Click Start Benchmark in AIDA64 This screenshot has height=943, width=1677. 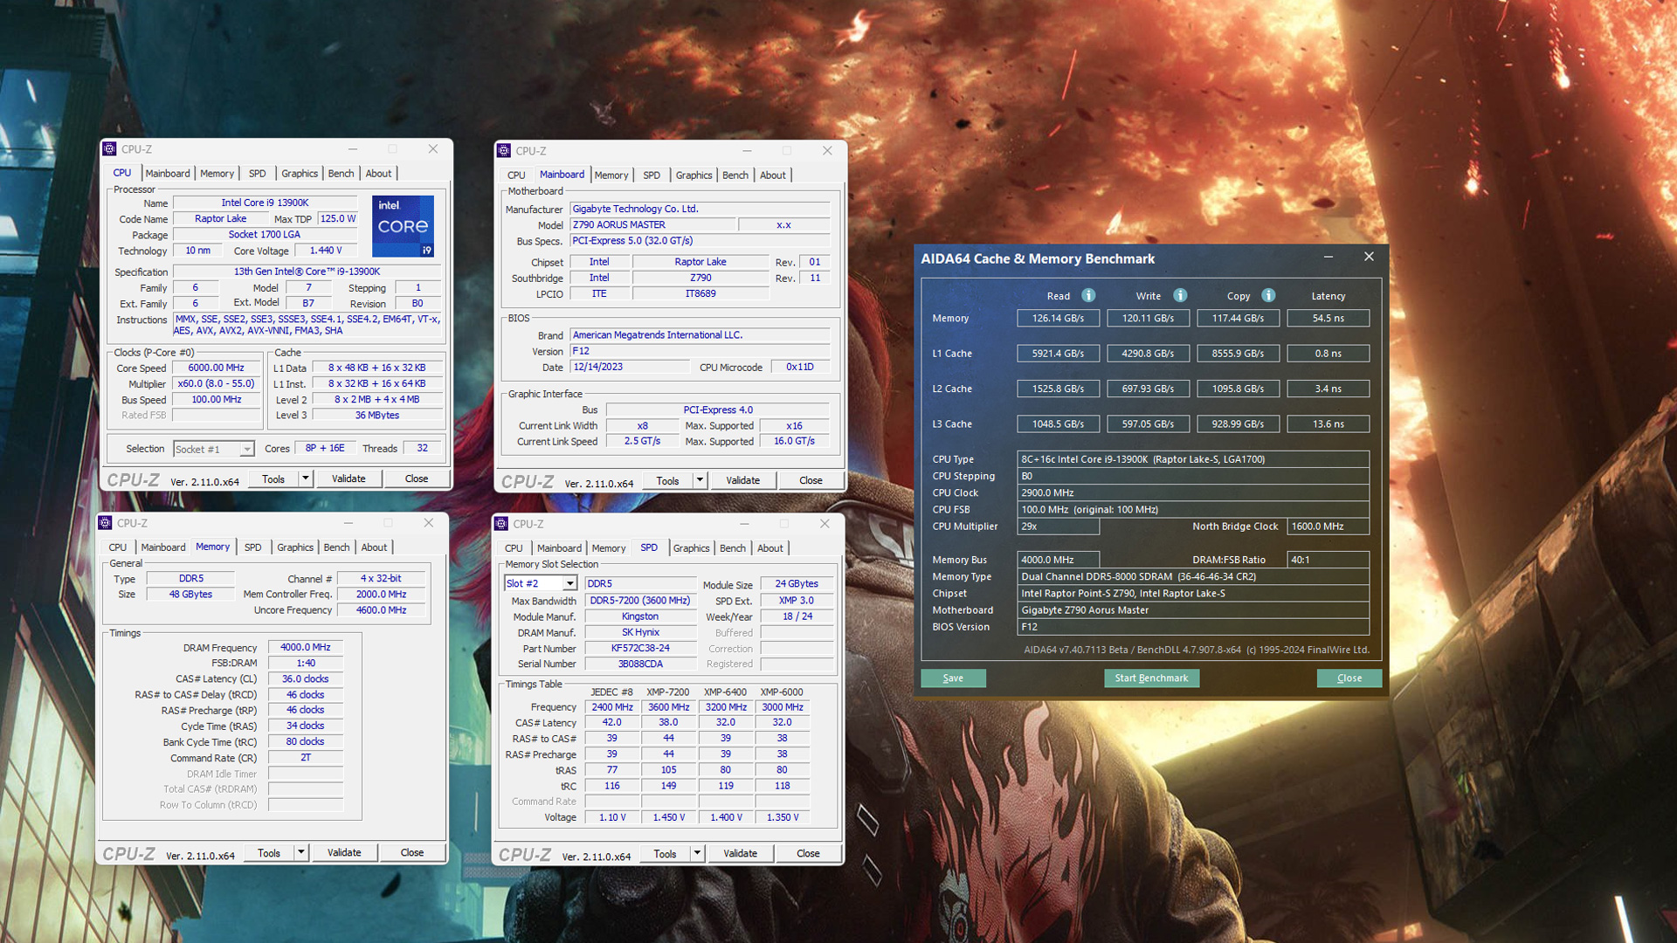(x=1151, y=678)
